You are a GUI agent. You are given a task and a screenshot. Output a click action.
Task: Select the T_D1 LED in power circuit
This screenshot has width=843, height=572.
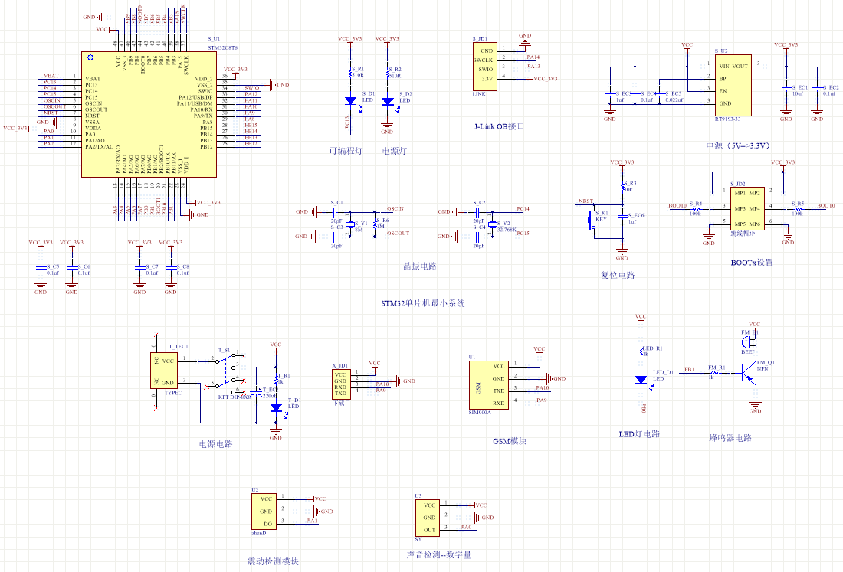pos(277,408)
